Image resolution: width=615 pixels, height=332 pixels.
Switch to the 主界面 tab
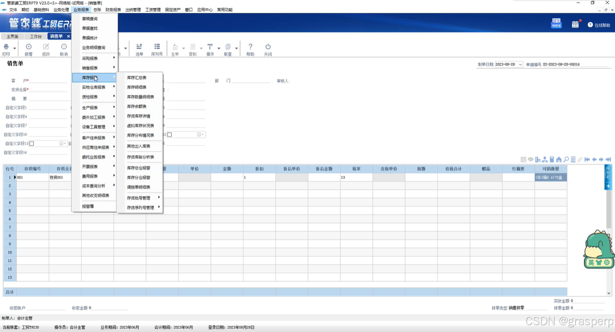click(12, 36)
